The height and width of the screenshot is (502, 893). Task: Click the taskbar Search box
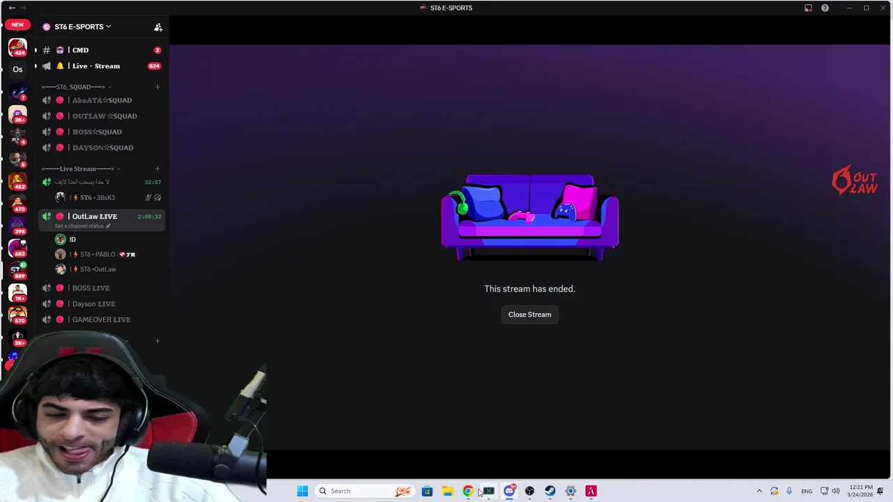point(365,491)
